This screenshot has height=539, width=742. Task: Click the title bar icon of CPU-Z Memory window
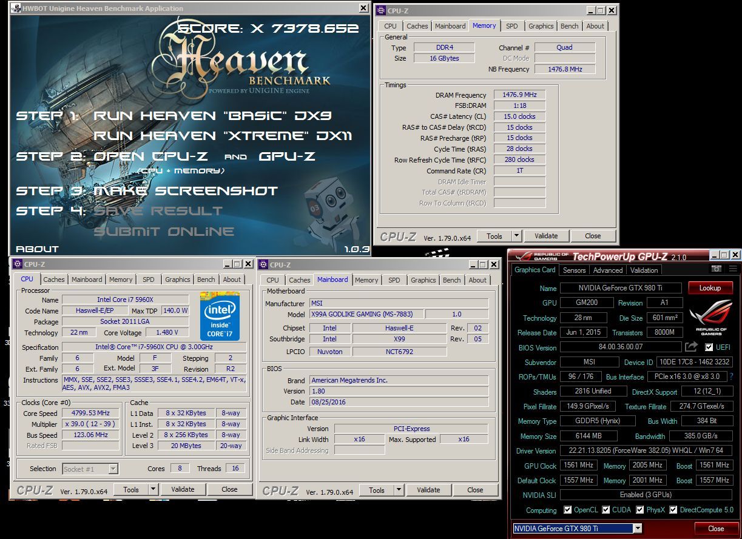click(380, 10)
